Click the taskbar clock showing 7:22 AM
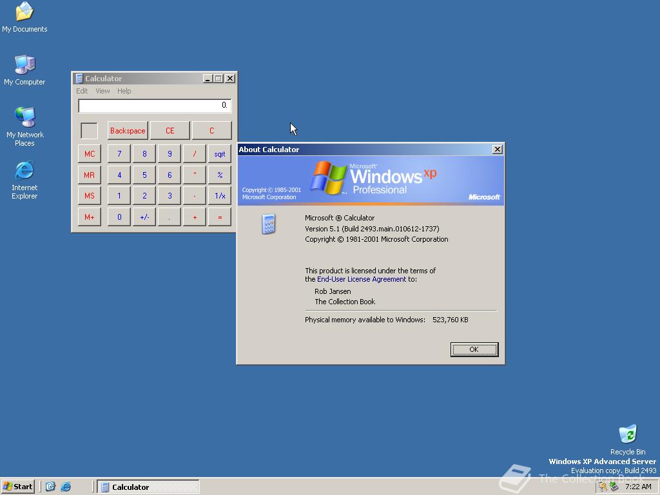The height and width of the screenshot is (495, 660). tap(638, 487)
